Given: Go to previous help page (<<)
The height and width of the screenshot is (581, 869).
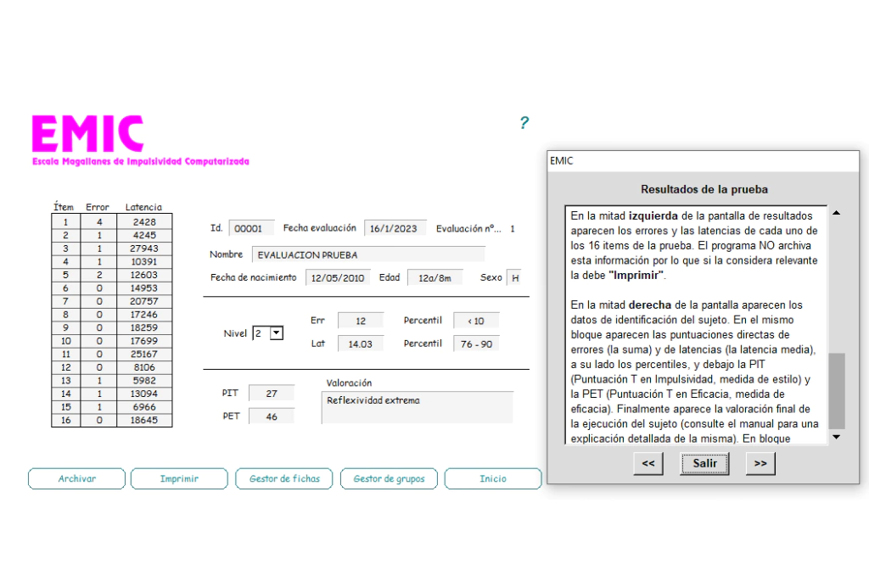Looking at the screenshot, I should (x=648, y=464).
